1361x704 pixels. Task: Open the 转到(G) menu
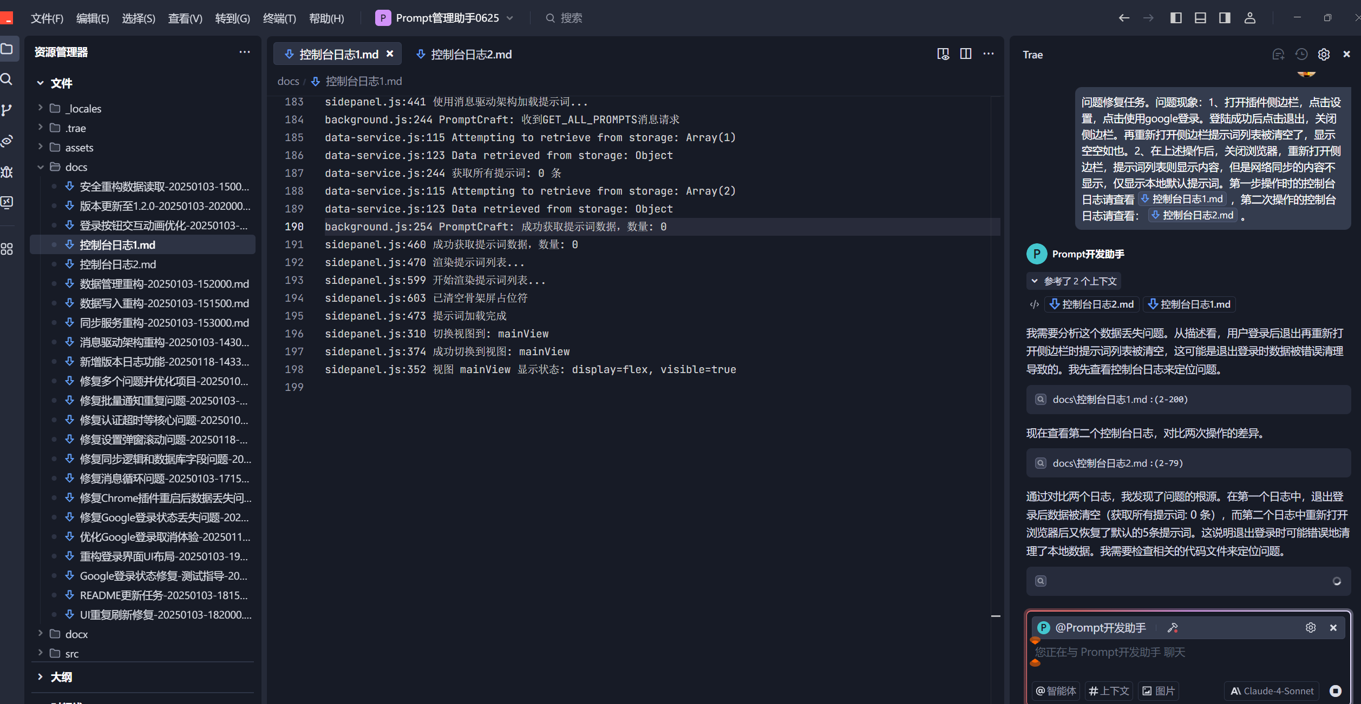point(232,18)
